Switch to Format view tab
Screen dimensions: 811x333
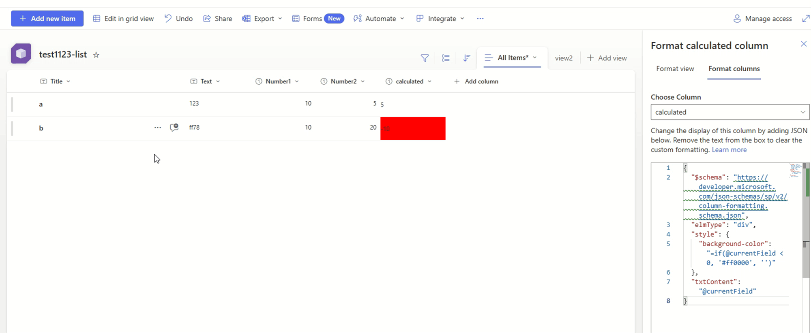[x=675, y=69]
